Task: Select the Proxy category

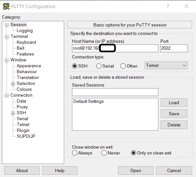Action: [x=22, y=107]
